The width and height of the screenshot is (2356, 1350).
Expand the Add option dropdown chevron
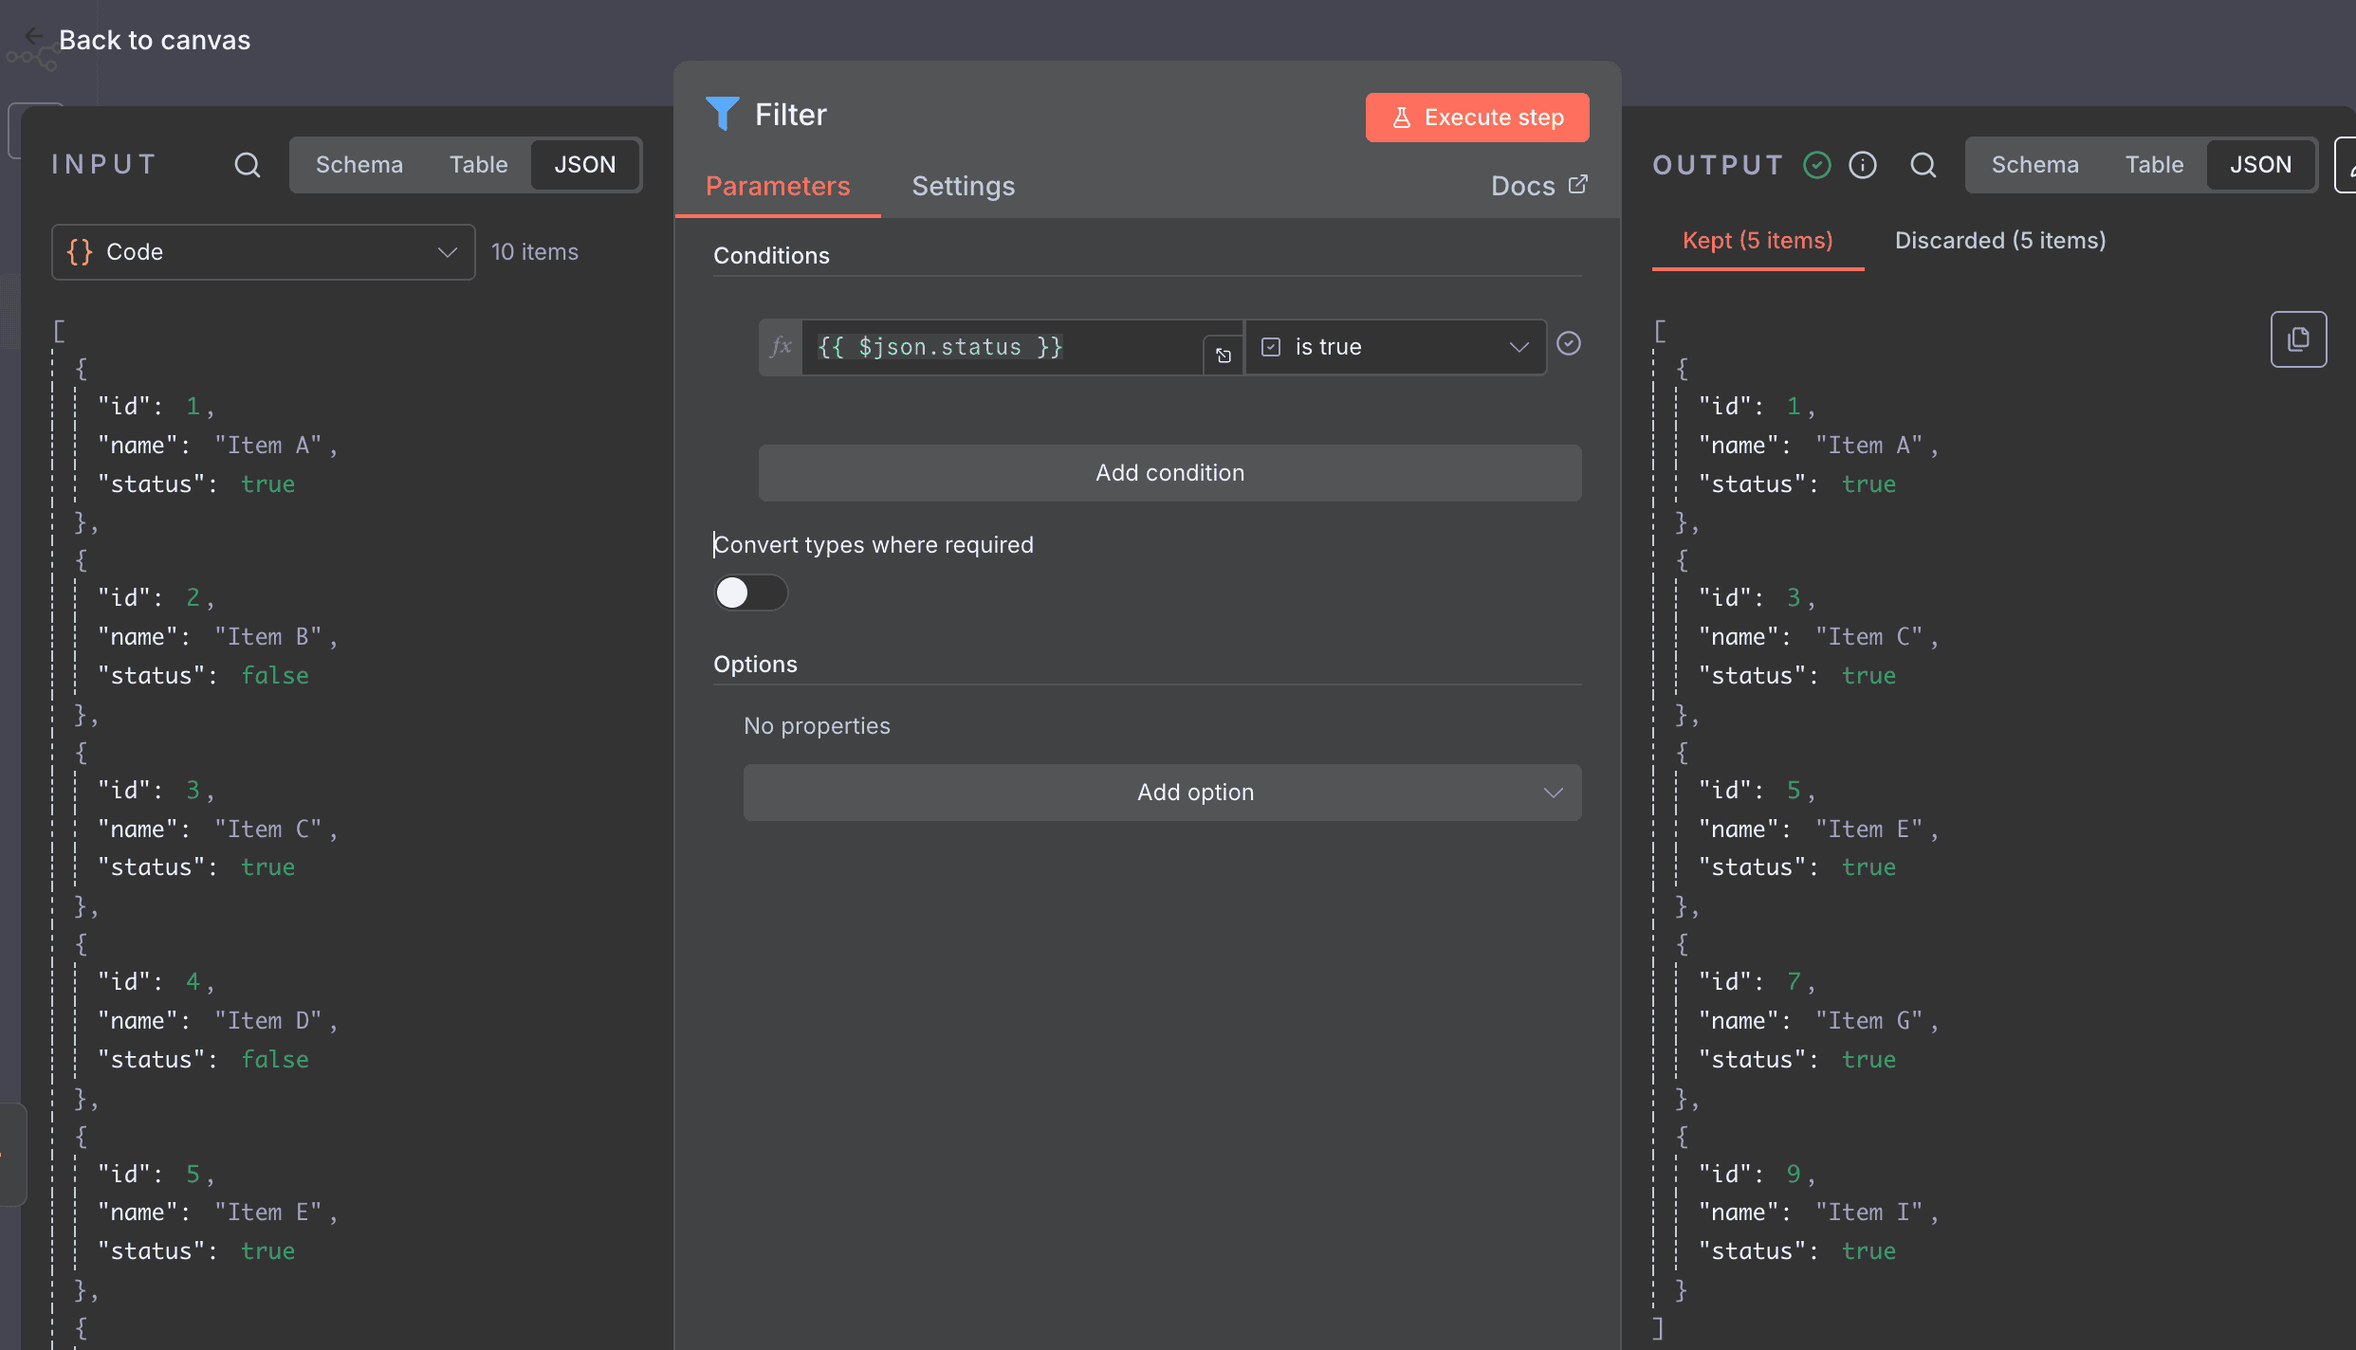[x=1553, y=792]
